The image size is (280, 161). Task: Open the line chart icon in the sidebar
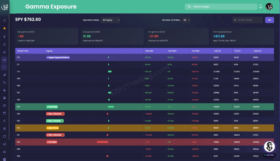point(4,82)
